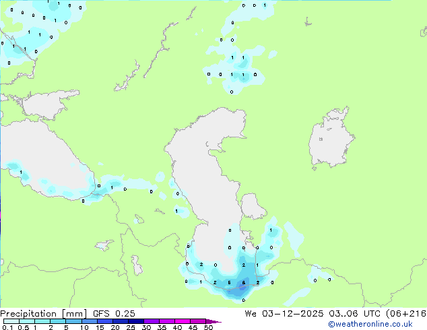The height and width of the screenshot is (330, 427).
Task: Click the grey Aral Sea shape
Action: click(x=331, y=139)
